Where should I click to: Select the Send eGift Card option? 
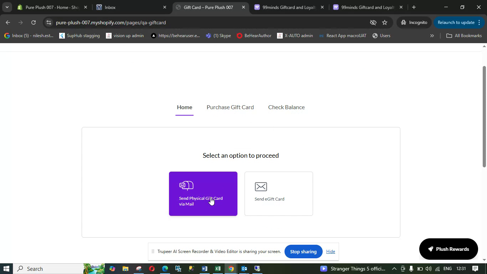(278, 194)
